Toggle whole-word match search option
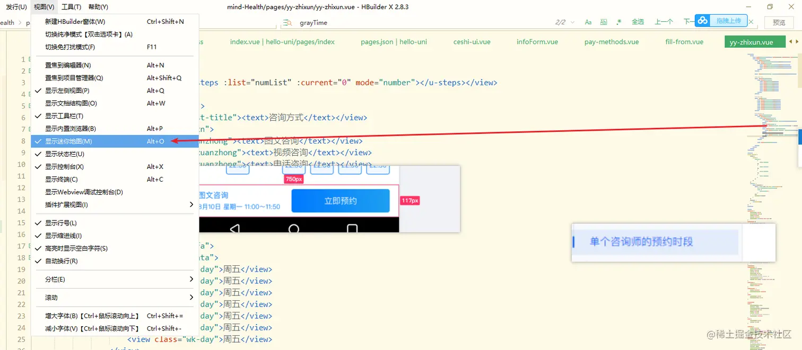Viewport: 802px width, 350px height. [604, 22]
